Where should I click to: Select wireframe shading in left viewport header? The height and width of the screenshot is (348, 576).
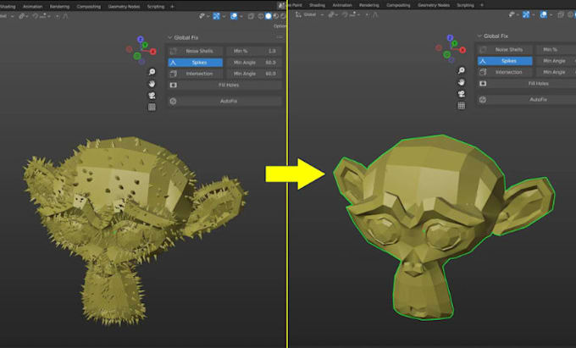point(261,16)
